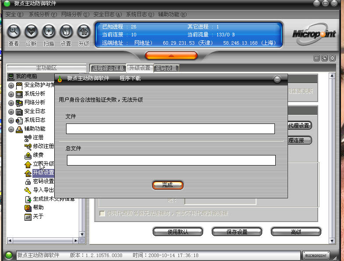Image resolution: width=344 pixels, height=261 pixels.
Task: Click 关于 about icon in tree
Action: (x=28, y=217)
